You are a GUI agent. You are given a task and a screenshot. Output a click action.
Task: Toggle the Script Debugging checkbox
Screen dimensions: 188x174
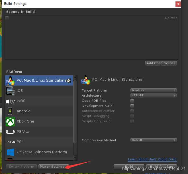[132, 116]
